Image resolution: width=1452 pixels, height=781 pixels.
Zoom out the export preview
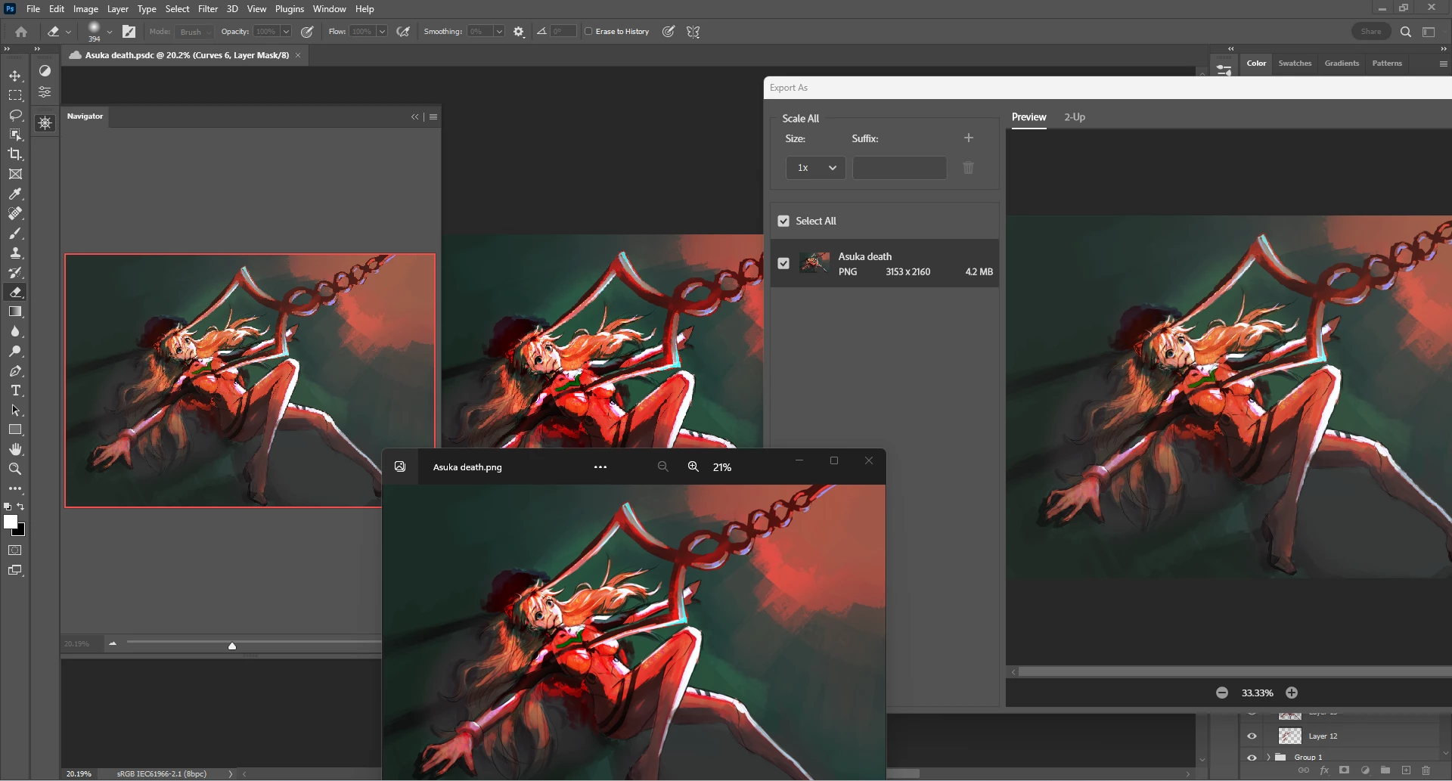pos(1222,693)
